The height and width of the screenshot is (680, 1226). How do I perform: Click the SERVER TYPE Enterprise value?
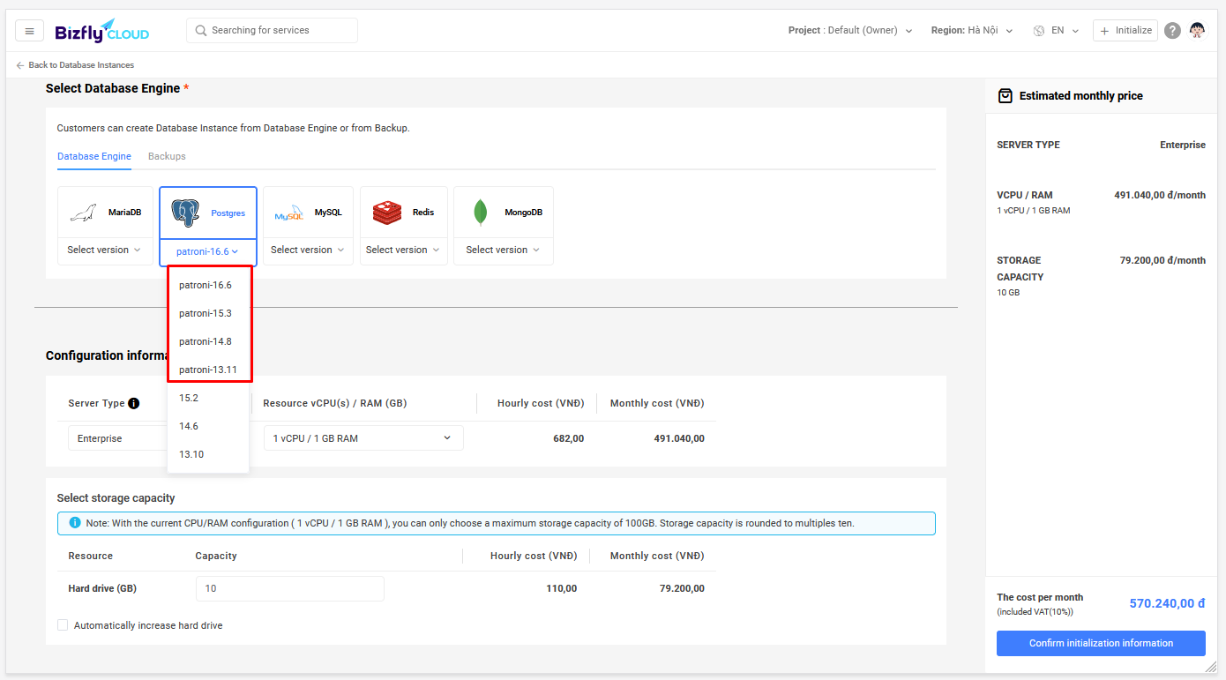1183,145
